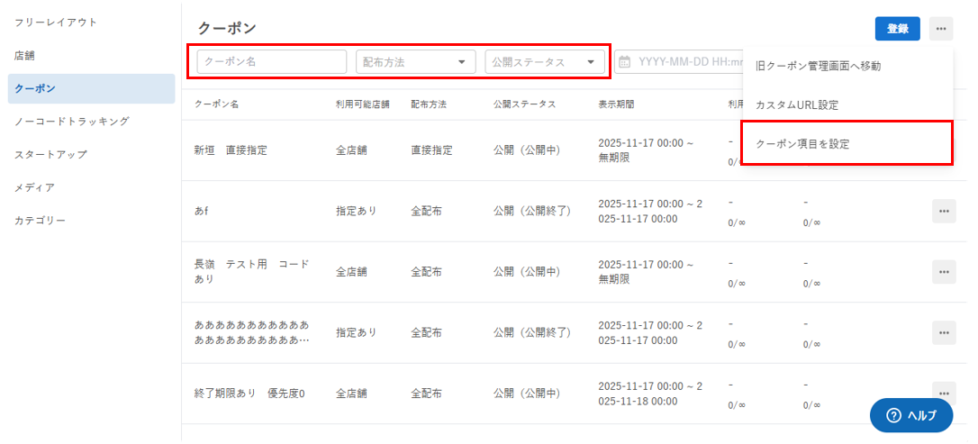
Task: Open row options for ああああ coupon row
Action: [x=944, y=332]
